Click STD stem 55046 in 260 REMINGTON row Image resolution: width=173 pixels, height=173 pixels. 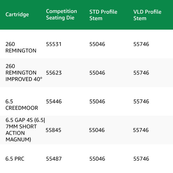coord(97,44)
